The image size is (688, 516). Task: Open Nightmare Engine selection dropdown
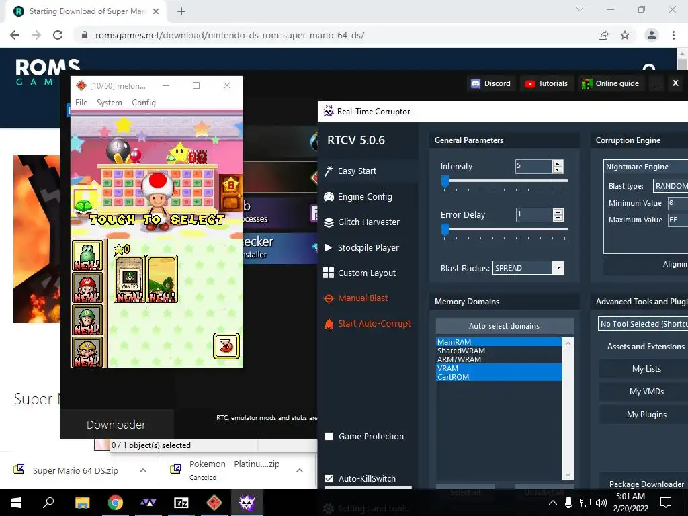point(646,167)
